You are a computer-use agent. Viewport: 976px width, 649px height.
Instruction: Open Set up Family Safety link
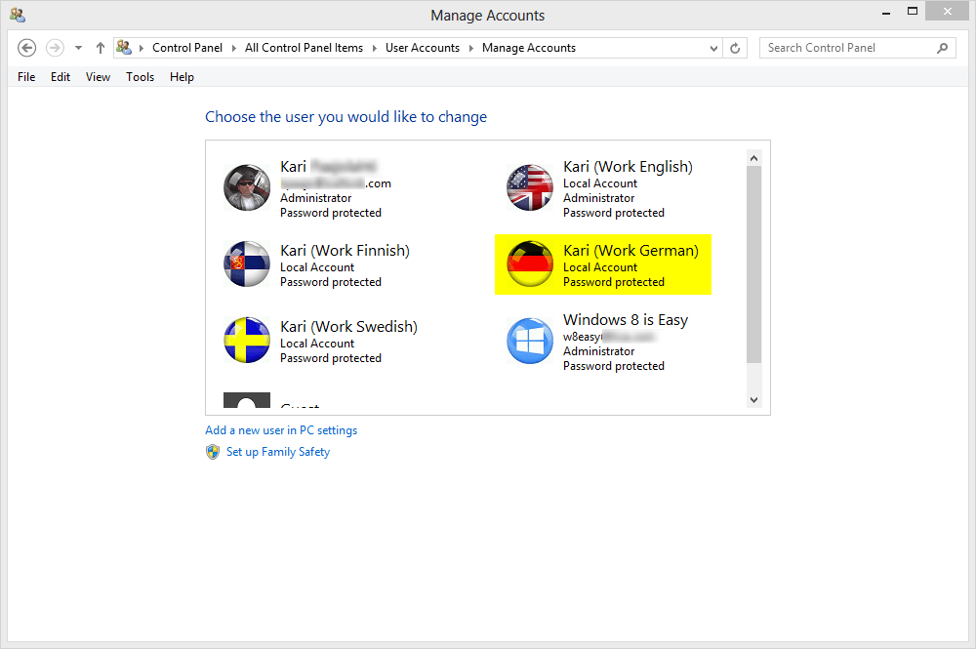(x=278, y=452)
